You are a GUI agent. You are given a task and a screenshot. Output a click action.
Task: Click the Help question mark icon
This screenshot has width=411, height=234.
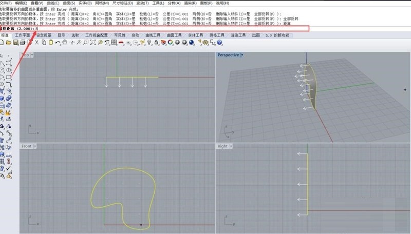click(219, 43)
